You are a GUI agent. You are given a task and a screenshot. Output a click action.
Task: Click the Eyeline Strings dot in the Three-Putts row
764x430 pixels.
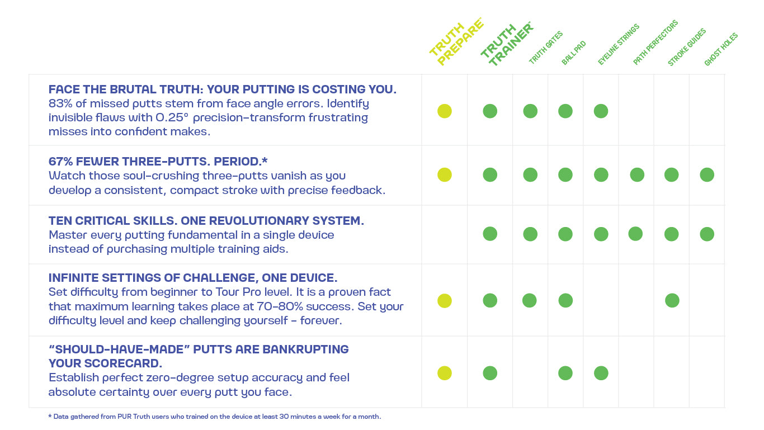pyautogui.click(x=601, y=174)
